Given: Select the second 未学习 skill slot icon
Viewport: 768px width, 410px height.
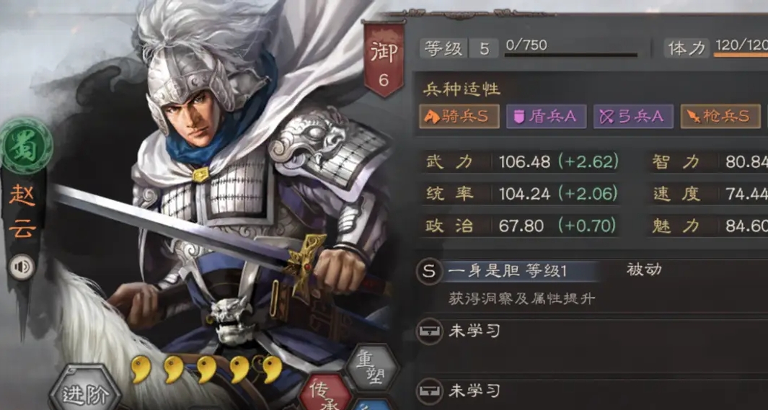Looking at the screenshot, I should pos(429,391).
